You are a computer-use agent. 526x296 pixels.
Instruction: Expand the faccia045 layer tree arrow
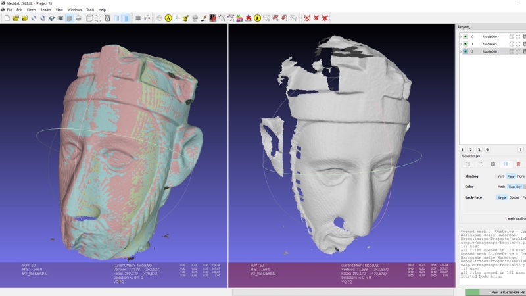point(460,44)
